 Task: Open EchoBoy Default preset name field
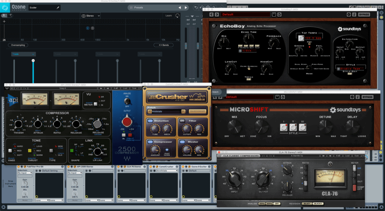point(245,15)
